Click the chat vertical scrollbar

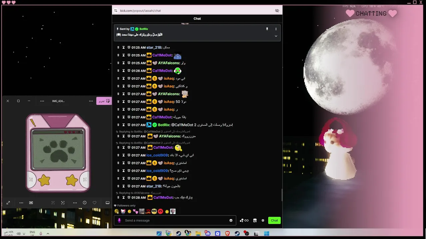point(282,195)
